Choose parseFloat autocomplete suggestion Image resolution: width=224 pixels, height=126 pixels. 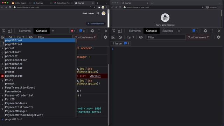pos(40,52)
